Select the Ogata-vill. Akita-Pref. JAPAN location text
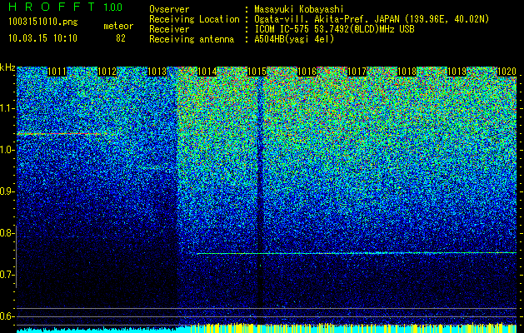The width and height of the screenshot is (524, 333). tap(372, 19)
